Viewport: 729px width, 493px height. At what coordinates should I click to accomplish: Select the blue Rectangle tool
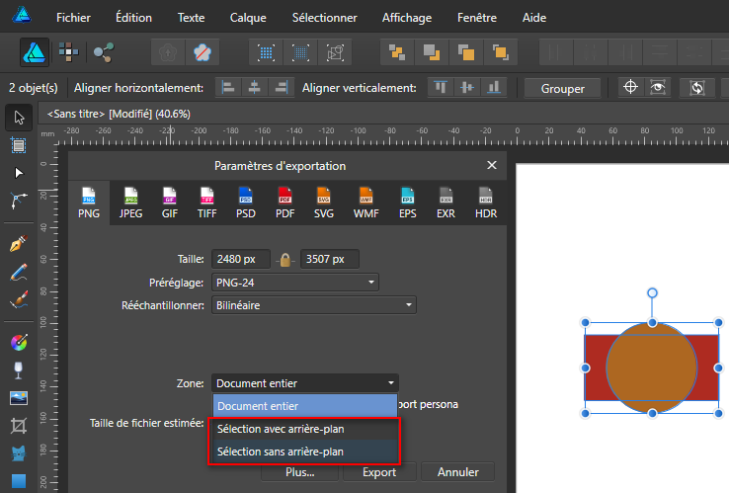pos(19,481)
